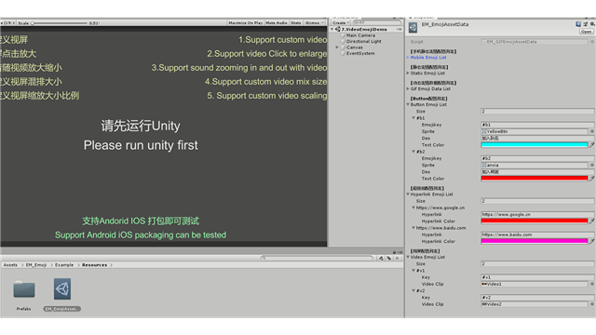This screenshot has width=596, height=335.
Task: Click object picker for Video2 clip
Action: [592, 304]
